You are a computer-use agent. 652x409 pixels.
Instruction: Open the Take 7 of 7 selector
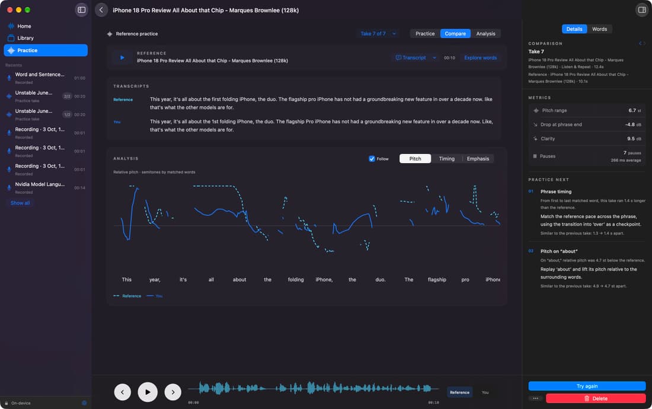(378, 34)
